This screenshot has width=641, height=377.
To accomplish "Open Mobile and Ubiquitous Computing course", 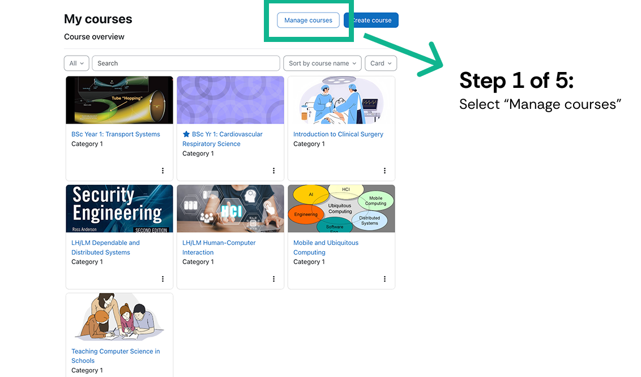I will pos(326,247).
